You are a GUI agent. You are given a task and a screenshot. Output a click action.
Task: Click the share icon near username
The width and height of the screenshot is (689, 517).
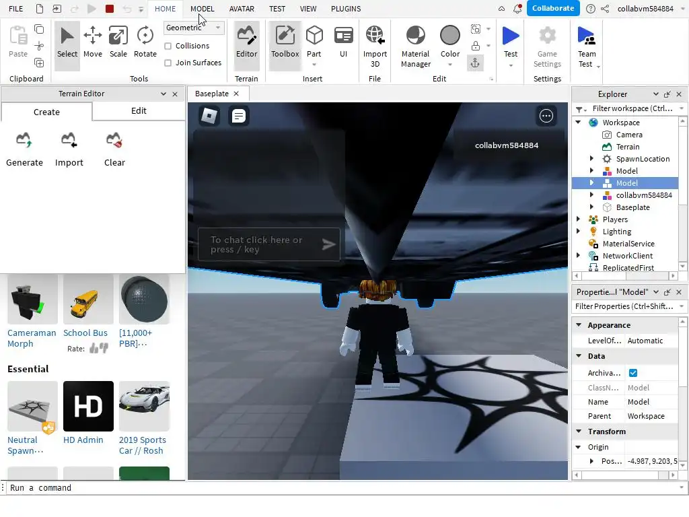(x=605, y=9)
